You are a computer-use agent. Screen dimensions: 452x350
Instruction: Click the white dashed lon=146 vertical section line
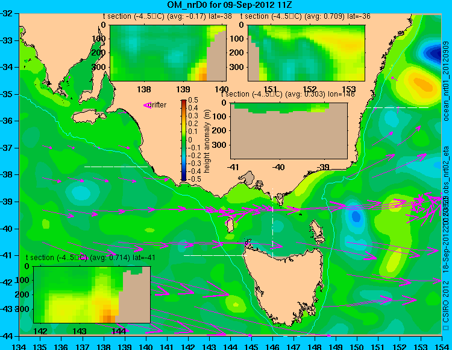point(272,223)
